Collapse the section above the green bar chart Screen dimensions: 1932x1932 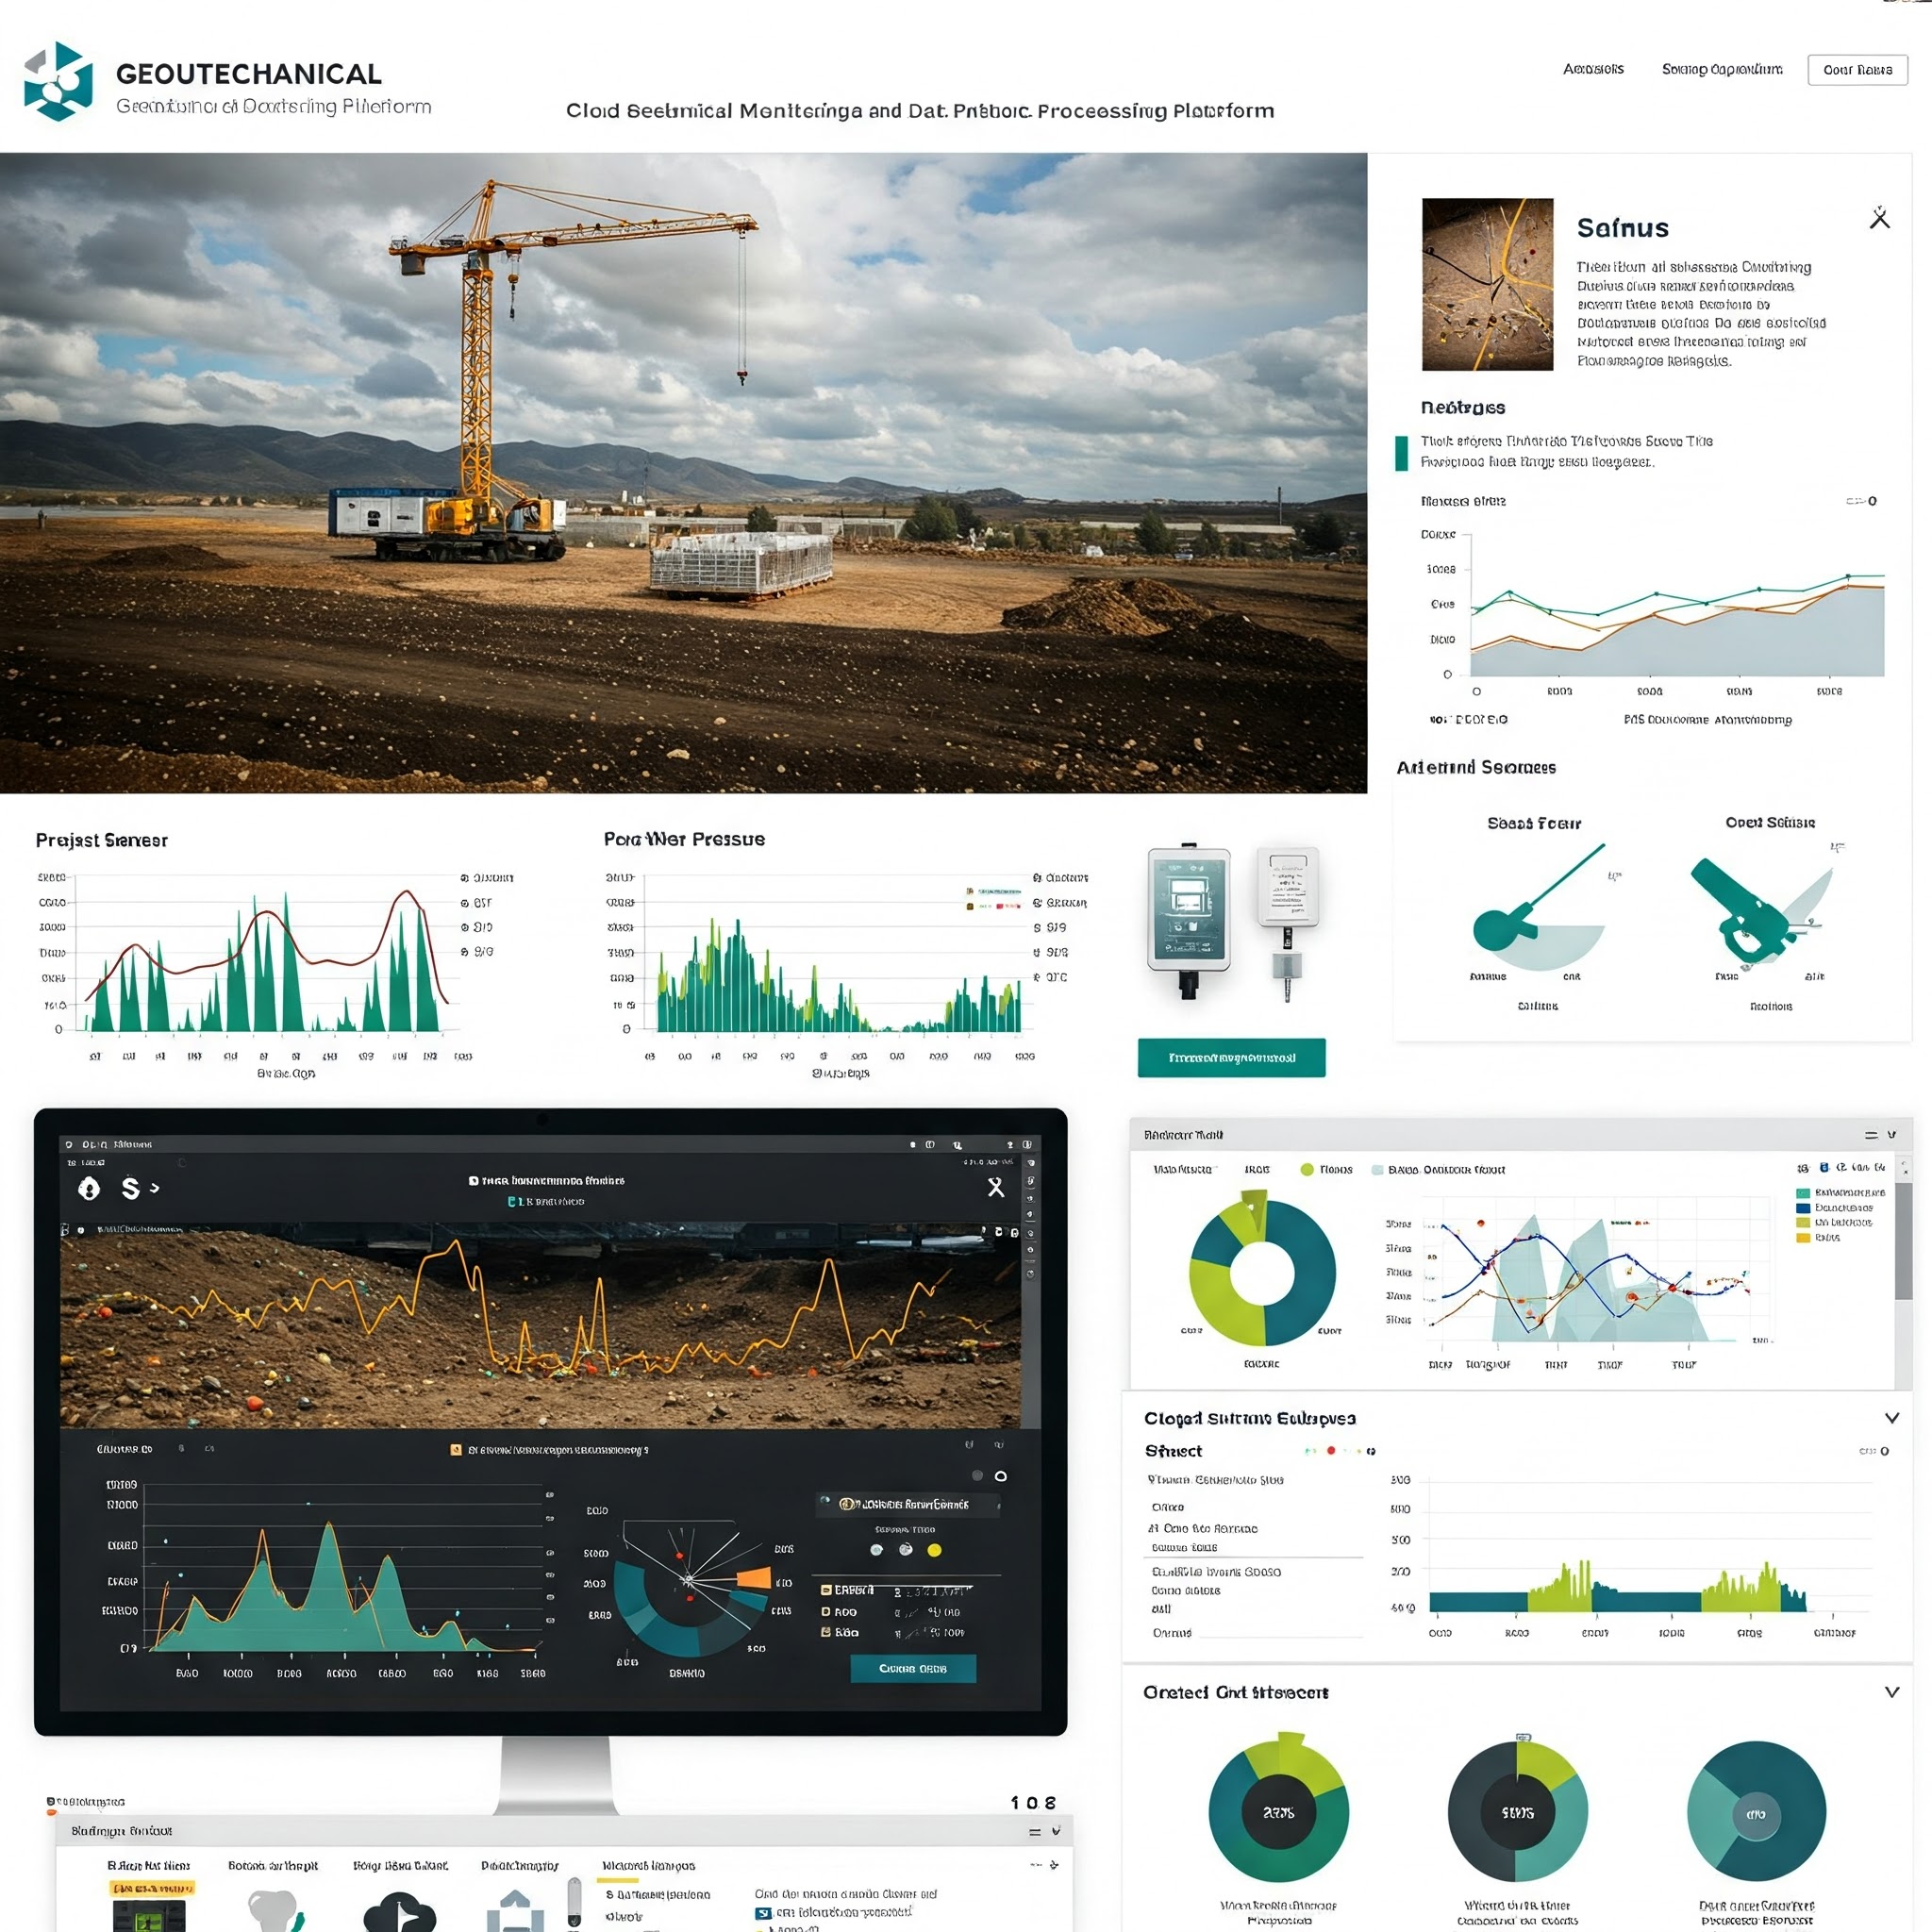[1891, 1418]
